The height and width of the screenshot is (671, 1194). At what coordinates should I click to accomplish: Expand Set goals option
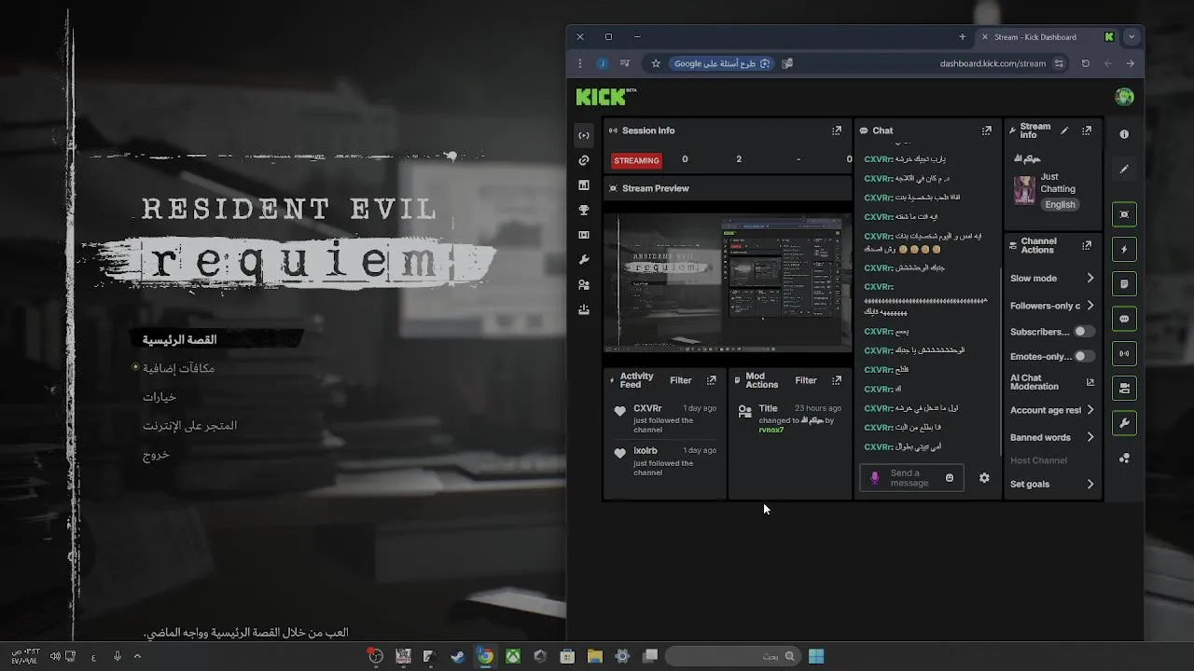click(1090, 484)
